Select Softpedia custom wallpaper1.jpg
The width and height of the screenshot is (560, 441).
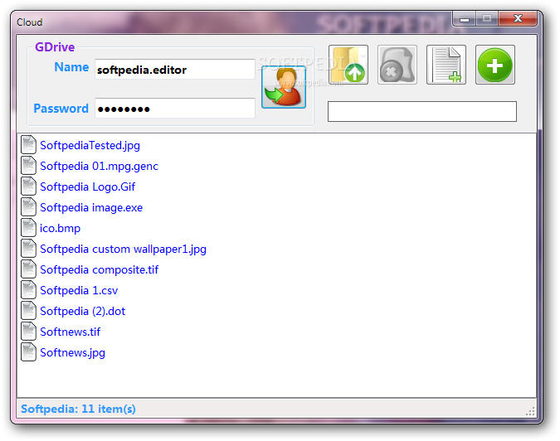point(124,249)
